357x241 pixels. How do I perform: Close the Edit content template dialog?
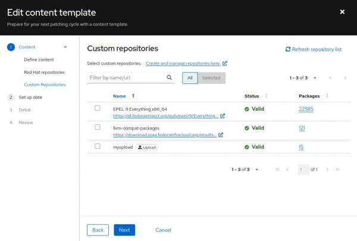coord(342,11)
